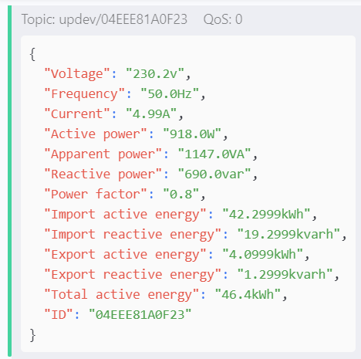361x359 pixels.
Task: Click the "50.0Hz" value
Action: [170, 94]
